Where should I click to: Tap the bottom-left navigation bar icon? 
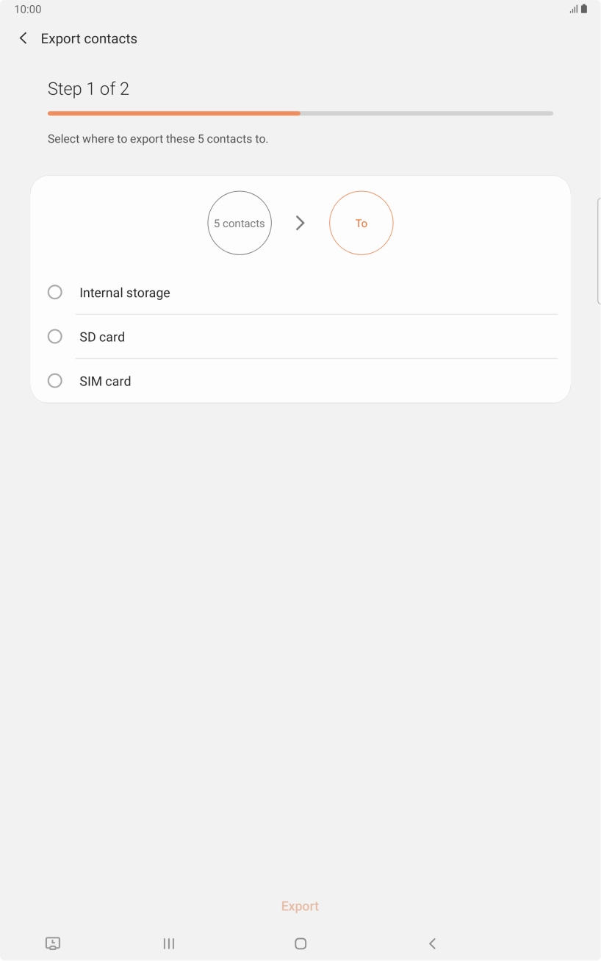click(53, 943)
